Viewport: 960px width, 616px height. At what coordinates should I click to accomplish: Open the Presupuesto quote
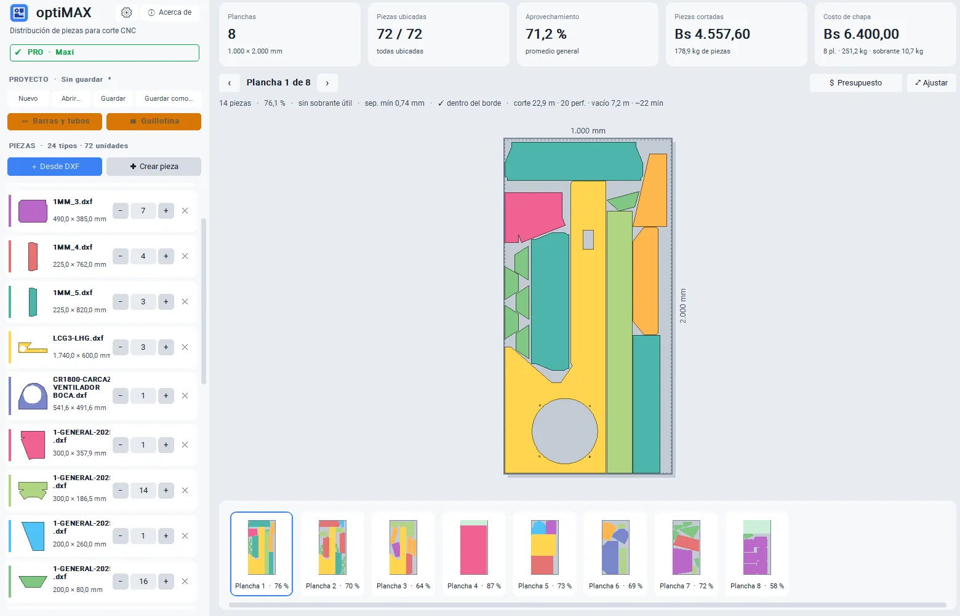[x=856, y=83]
